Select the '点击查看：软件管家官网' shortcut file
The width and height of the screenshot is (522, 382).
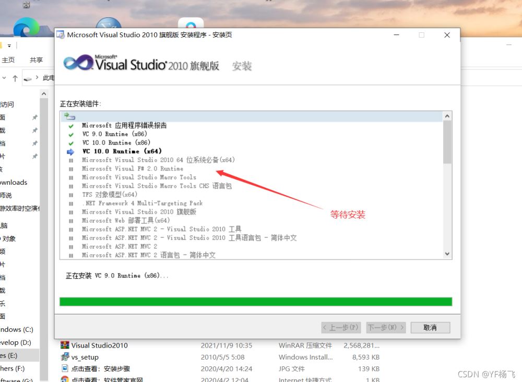(x=107, y=379)
